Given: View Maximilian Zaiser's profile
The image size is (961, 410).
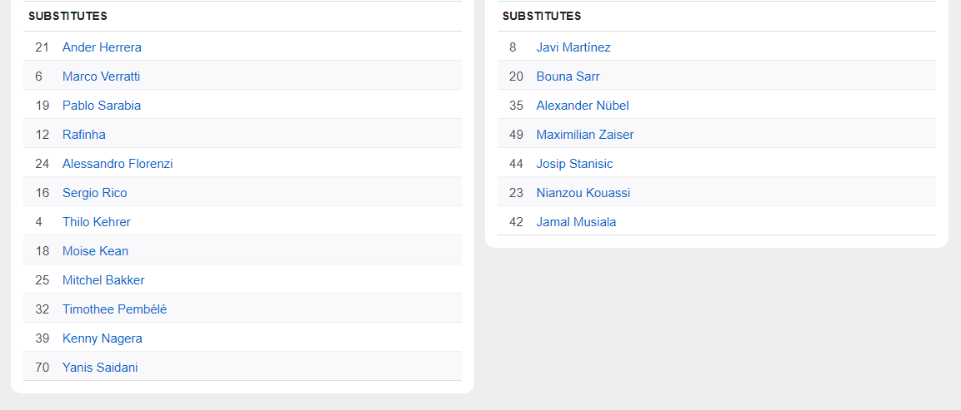Looking at the screenshot, I should 585,135.
